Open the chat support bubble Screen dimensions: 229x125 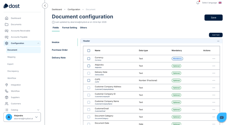tap(221, 117)
